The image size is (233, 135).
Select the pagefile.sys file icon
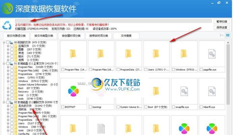pyautogui.click(x=212, y=54)
